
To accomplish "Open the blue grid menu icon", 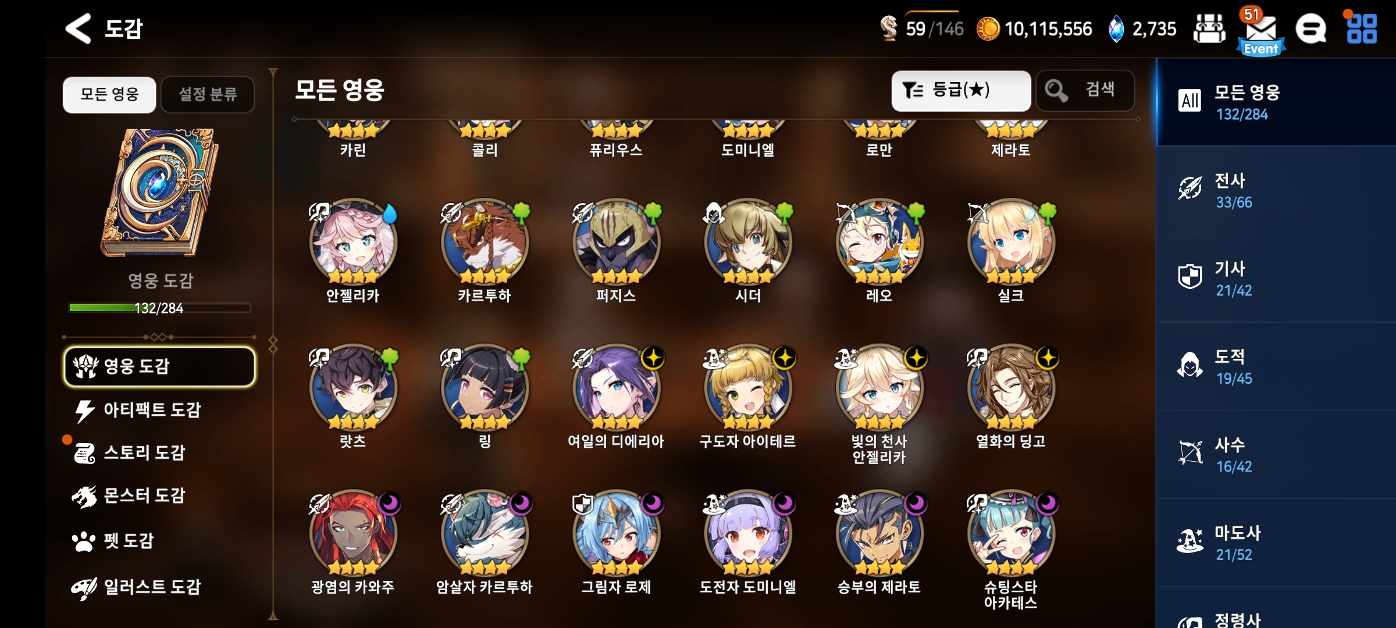I will [1362, 29].
